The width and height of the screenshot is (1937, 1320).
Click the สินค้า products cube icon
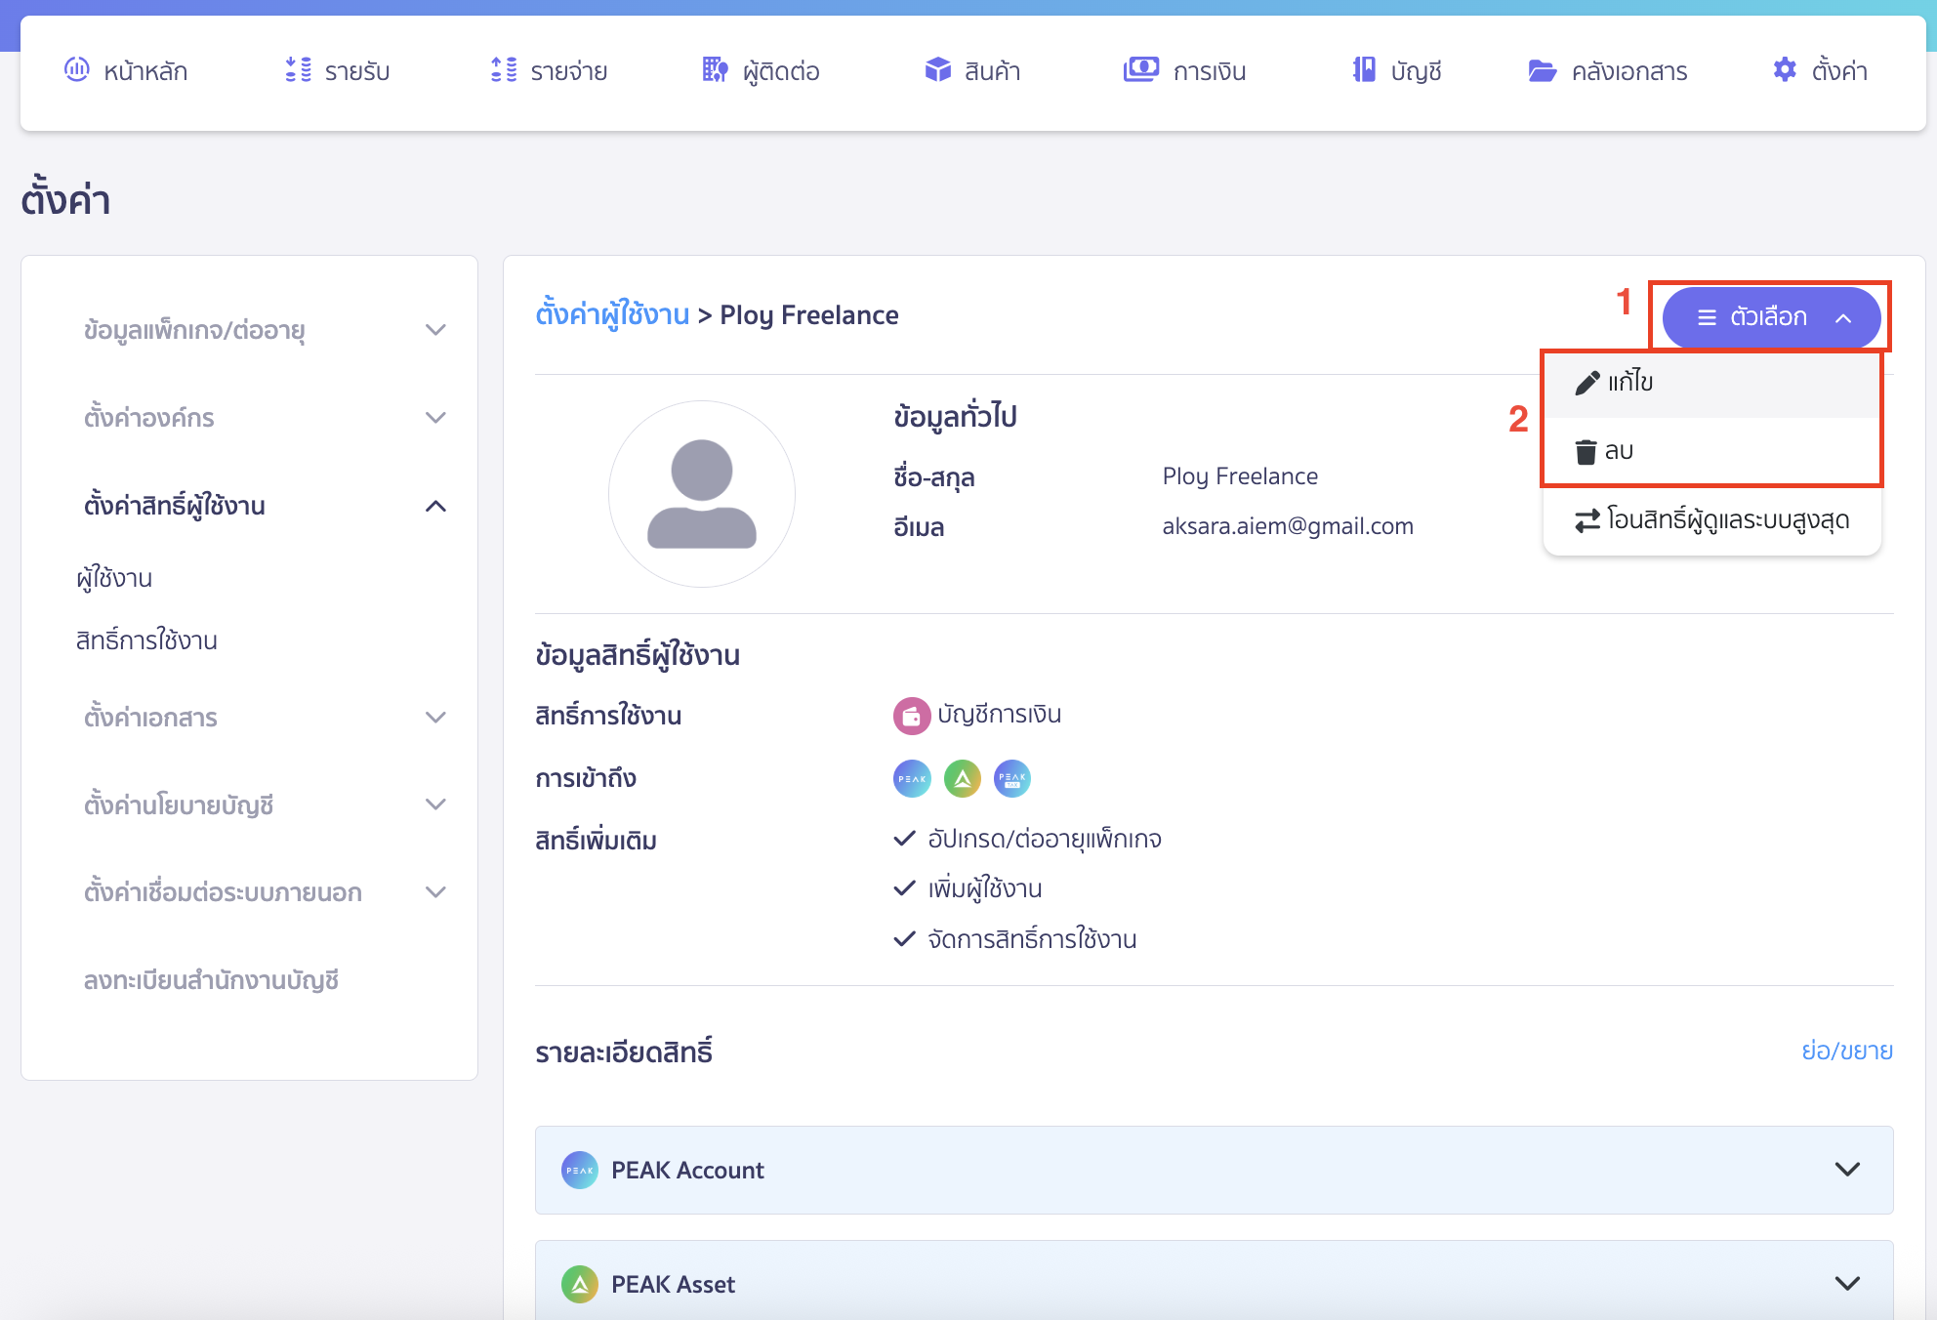(936, 69)
